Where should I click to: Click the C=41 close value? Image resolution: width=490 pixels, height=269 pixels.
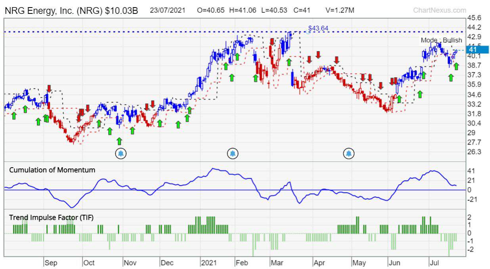pyautogui.click(x=302, y=10)
